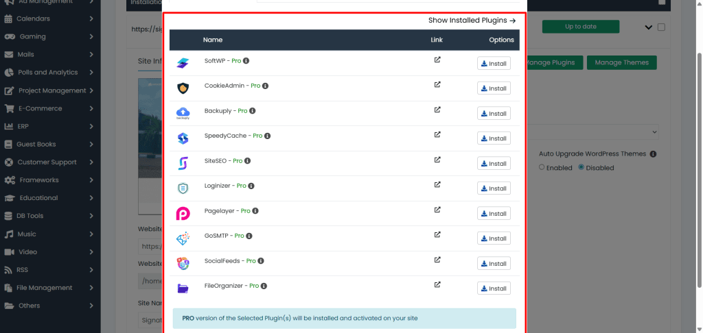Open the Pagelayer external link icon
Screen dimensions: 703x333
click(x=437, y=210)
